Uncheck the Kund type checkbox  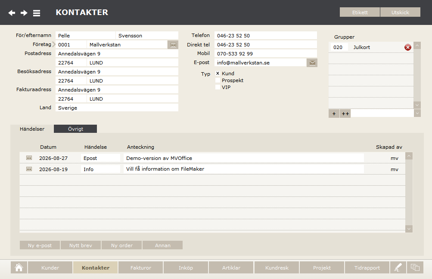pyautogui.click(x=218, y=74)
